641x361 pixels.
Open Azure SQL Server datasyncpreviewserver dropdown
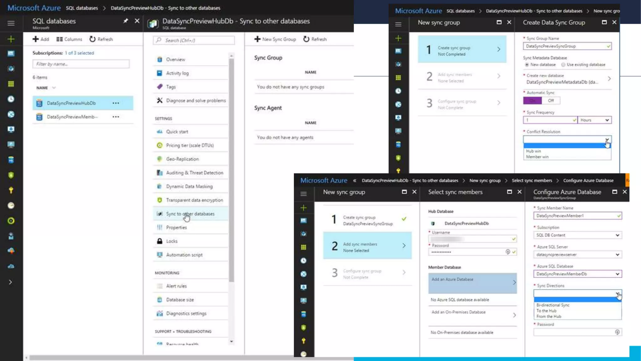coord(577,254)
